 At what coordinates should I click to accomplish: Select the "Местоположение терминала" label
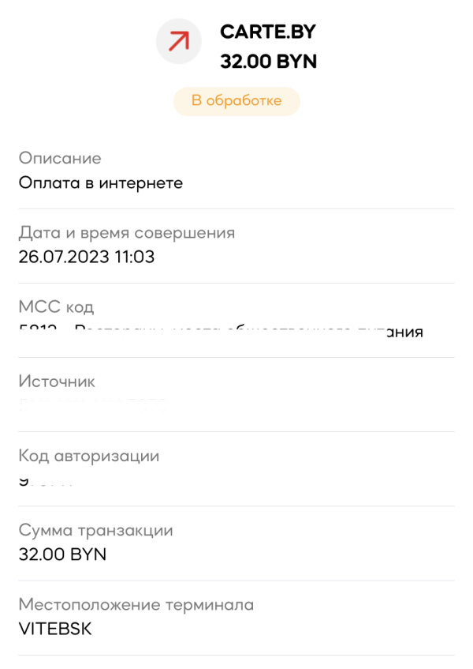coord(136,604)
